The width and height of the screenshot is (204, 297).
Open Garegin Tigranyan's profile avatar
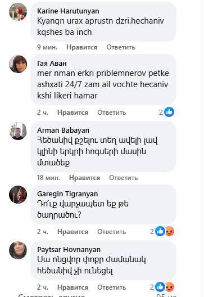click(x=18, y=195)
